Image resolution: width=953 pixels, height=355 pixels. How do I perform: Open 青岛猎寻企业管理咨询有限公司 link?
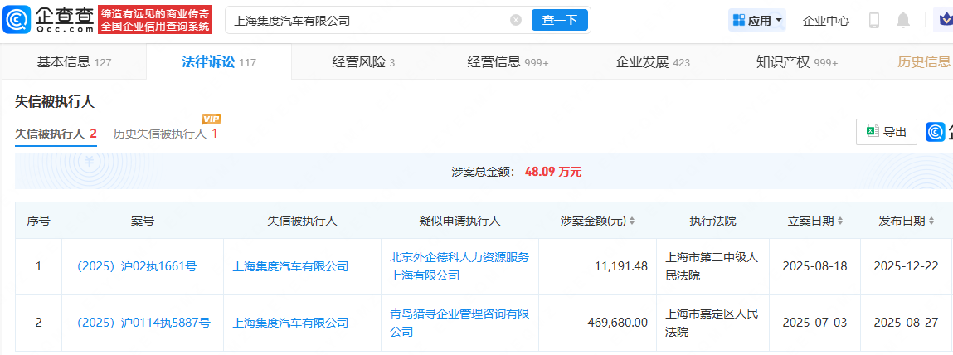(x=459, y=323)
